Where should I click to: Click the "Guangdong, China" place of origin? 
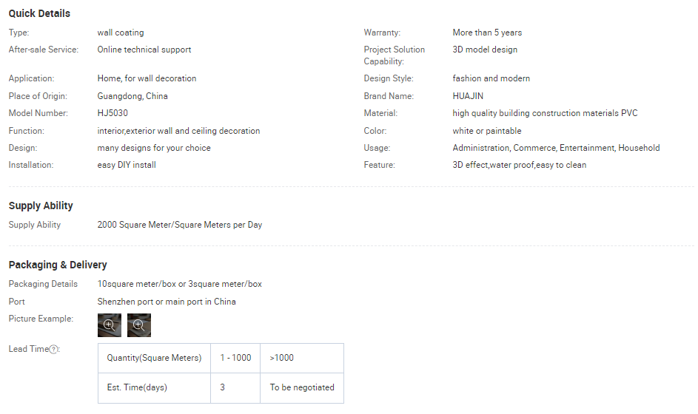[x=132, y=96]
